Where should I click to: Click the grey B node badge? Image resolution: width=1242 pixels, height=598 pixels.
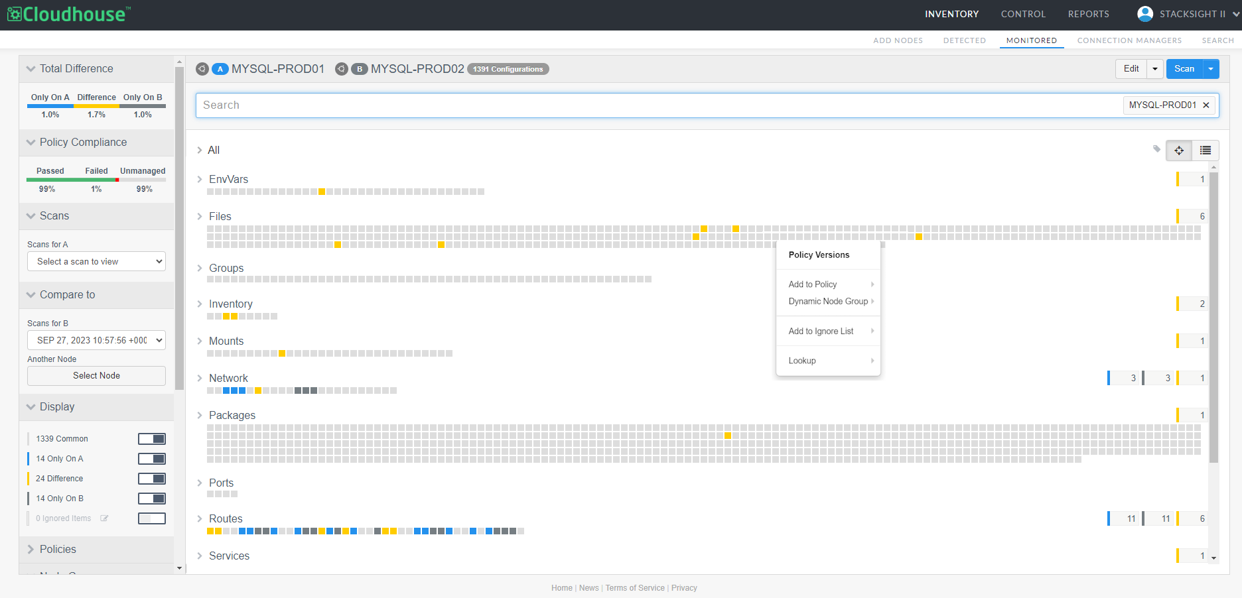[360, 69]
